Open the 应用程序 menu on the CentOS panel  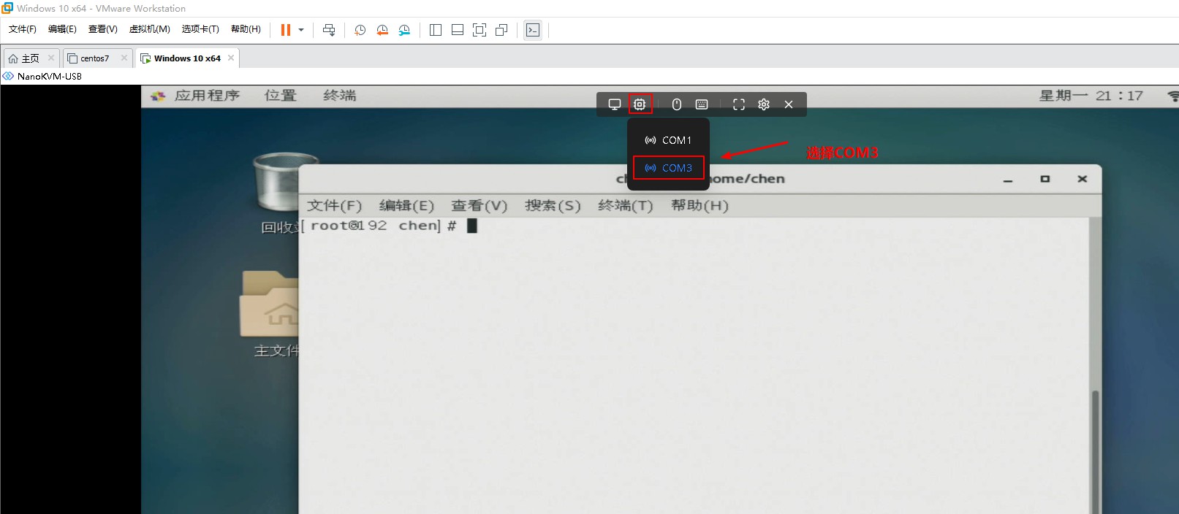coord(207,96)
